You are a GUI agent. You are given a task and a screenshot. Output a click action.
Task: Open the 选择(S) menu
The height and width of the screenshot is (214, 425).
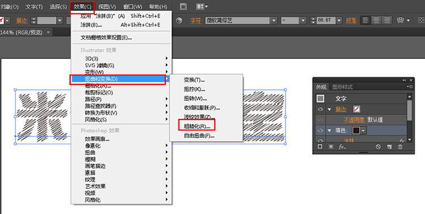point(58,6)
